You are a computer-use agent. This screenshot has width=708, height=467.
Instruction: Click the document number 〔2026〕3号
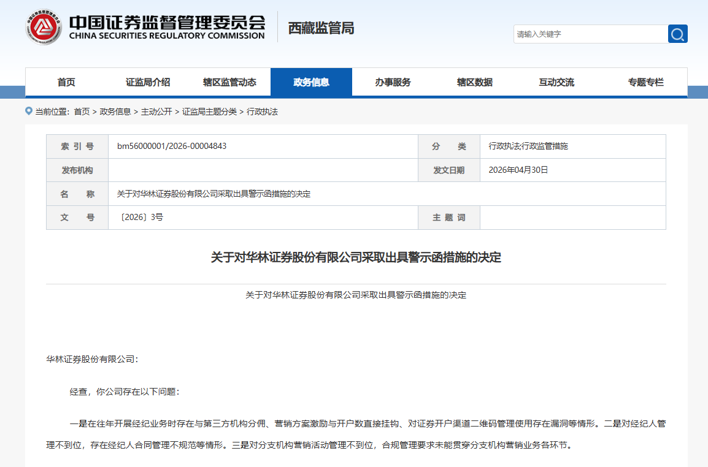[x=140, y=217]
